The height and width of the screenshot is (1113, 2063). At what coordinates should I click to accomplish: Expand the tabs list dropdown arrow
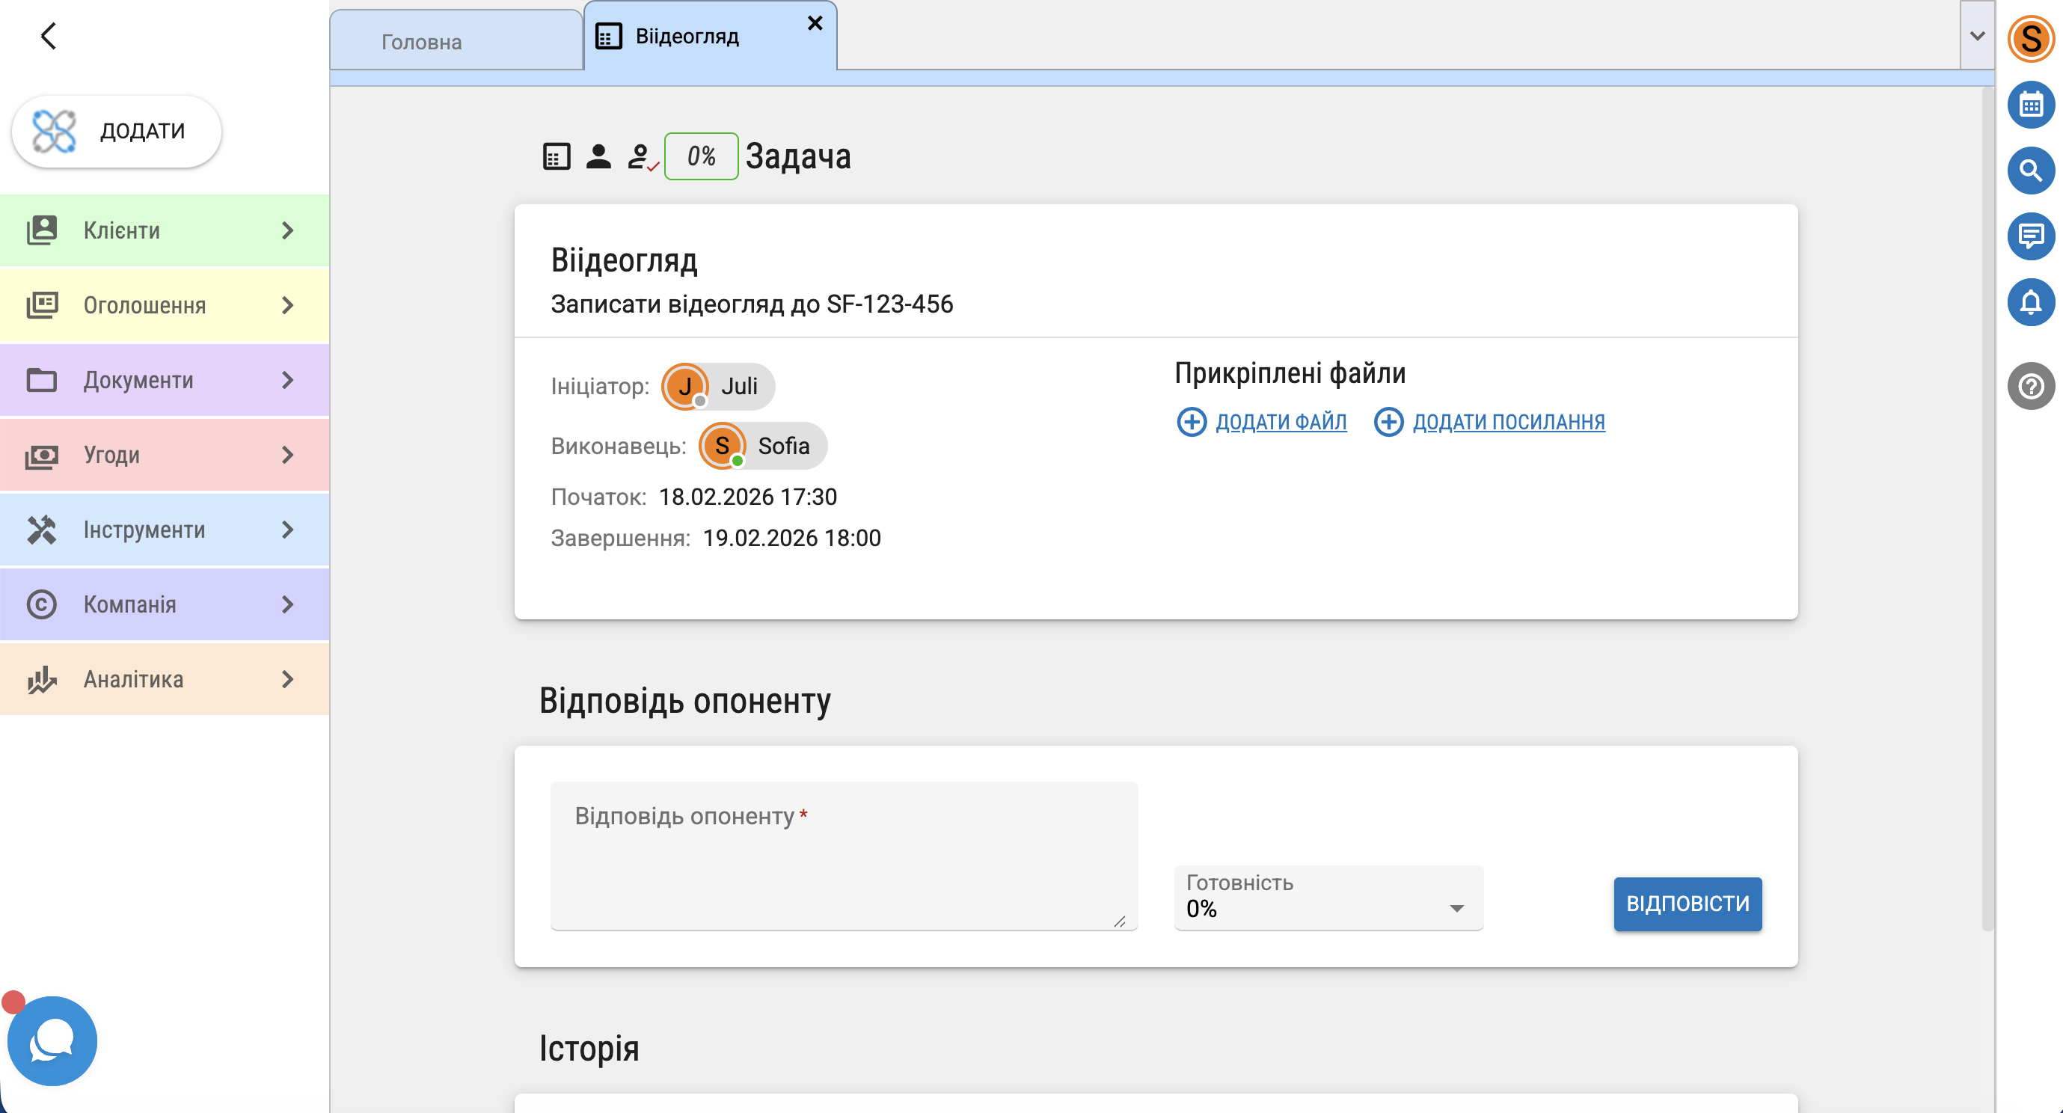[x=1976, y=36]
